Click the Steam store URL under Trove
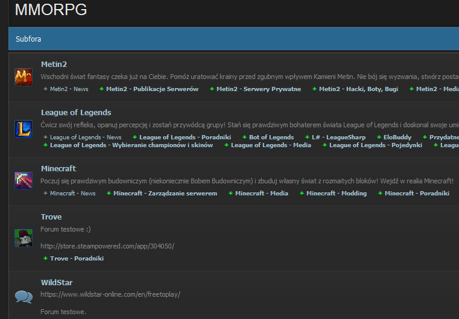Screen dimensions: 459x319 (x=107, y=246)
